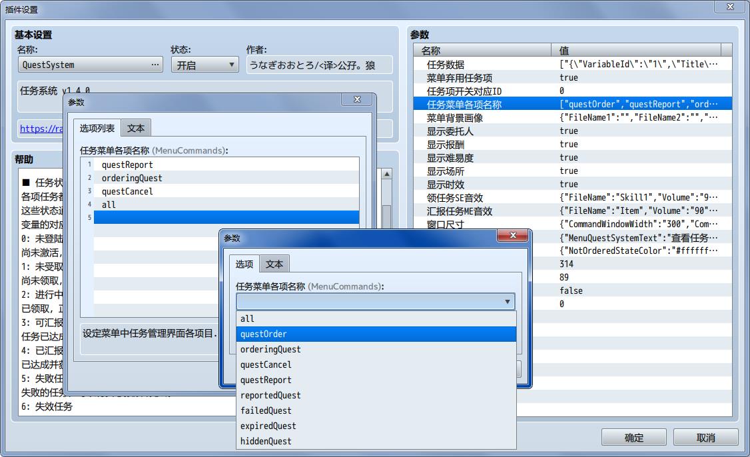Click the 作者 author text field
Image resolution: width=750 pixels, height=457 pixels.
(x=320, y=65)
